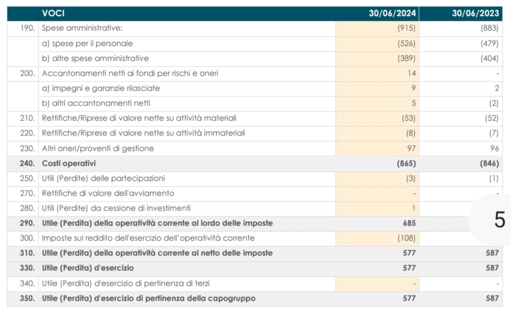Click 'Imposte sul reddito dell'esercizio dell'operatività corrente'
The width and height of the screenshot is (511, 313).
click(x=148, y=238)
